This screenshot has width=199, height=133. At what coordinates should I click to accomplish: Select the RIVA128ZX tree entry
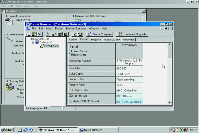(x=51, y=46)
